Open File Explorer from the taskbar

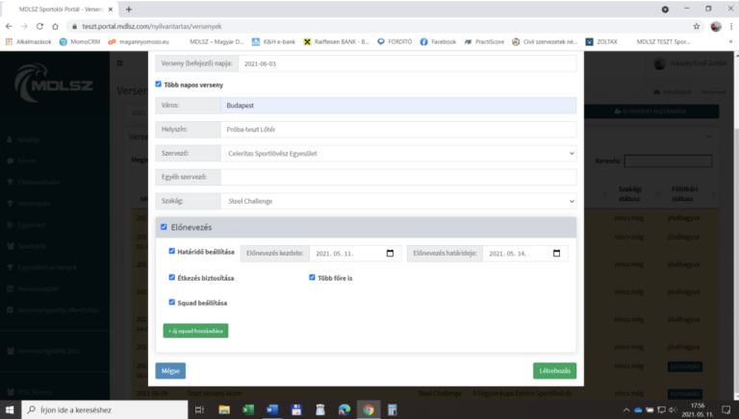click(x=222, y=409)
